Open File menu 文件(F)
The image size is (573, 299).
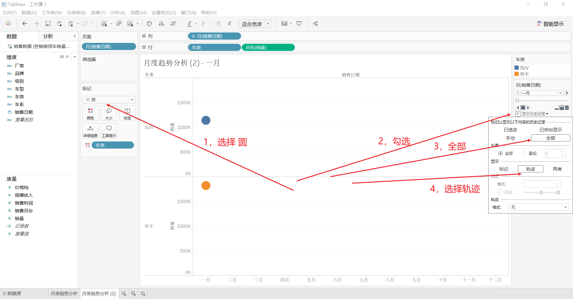coord(10,13)
